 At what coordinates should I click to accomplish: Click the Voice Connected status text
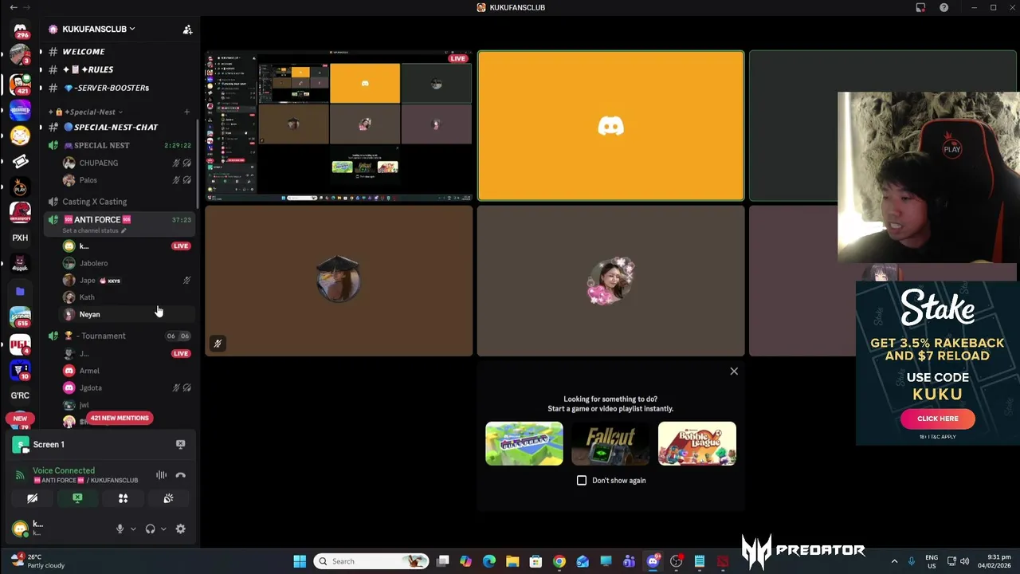point(64,470)
